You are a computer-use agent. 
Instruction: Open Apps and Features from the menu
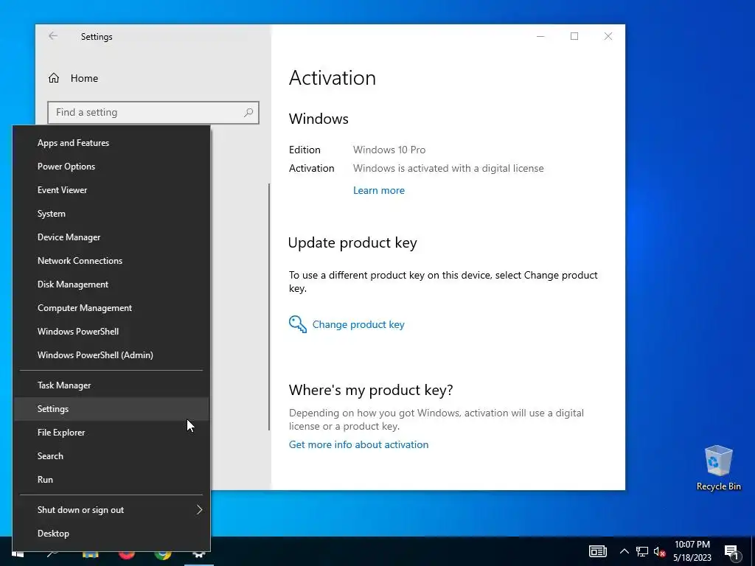pyautogui.click(x=111, y=143)
